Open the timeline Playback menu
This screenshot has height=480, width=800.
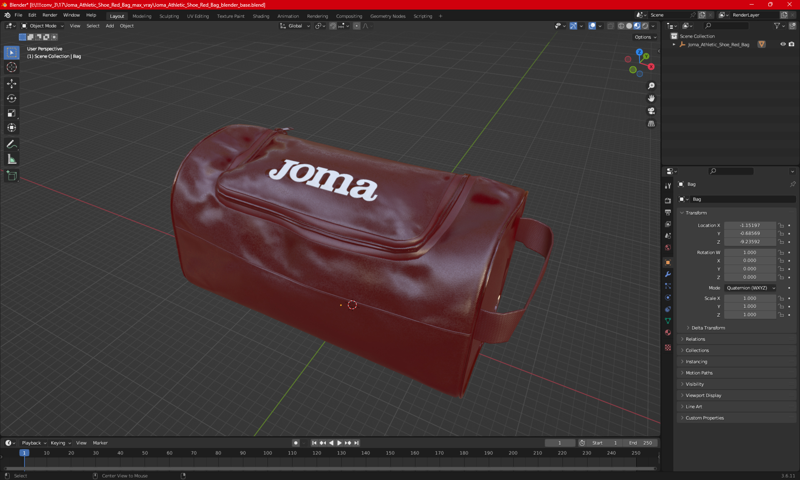pyautogui.click(x=34, y=443)
